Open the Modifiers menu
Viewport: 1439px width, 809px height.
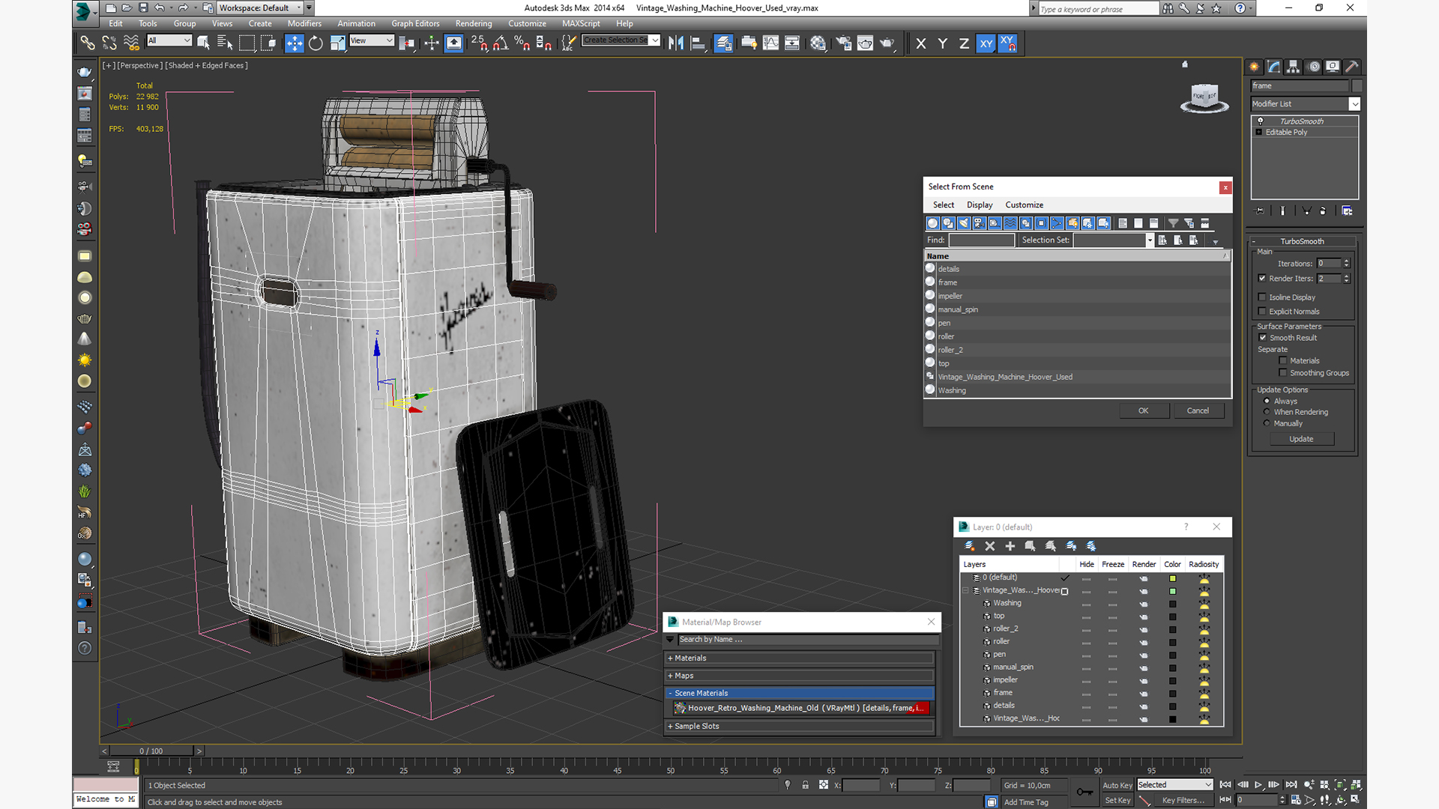tap(304, 24)
